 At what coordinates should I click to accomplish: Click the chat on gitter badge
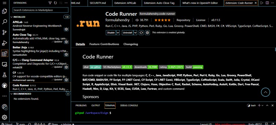92,67
